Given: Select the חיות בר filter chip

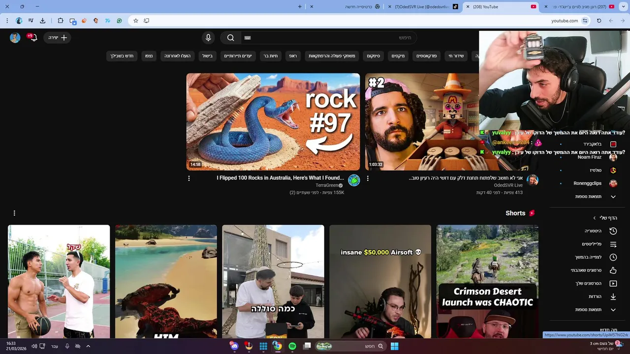Looking at the screenshot, I should [x=271, y=56].
